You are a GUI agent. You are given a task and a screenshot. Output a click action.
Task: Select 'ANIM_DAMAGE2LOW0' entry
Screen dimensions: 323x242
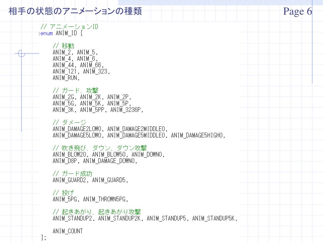point(77,129)
